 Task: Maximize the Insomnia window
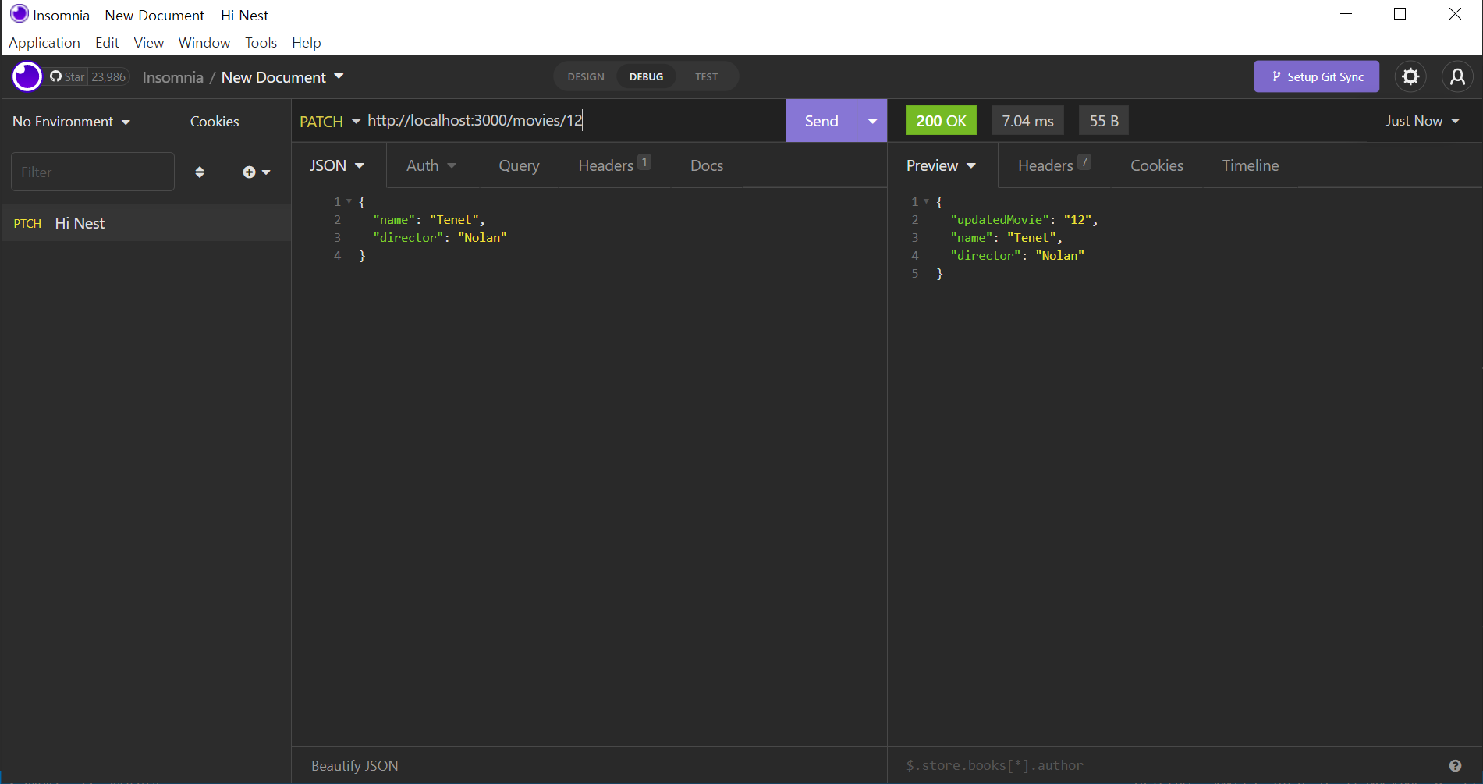tap(1400, 14)
